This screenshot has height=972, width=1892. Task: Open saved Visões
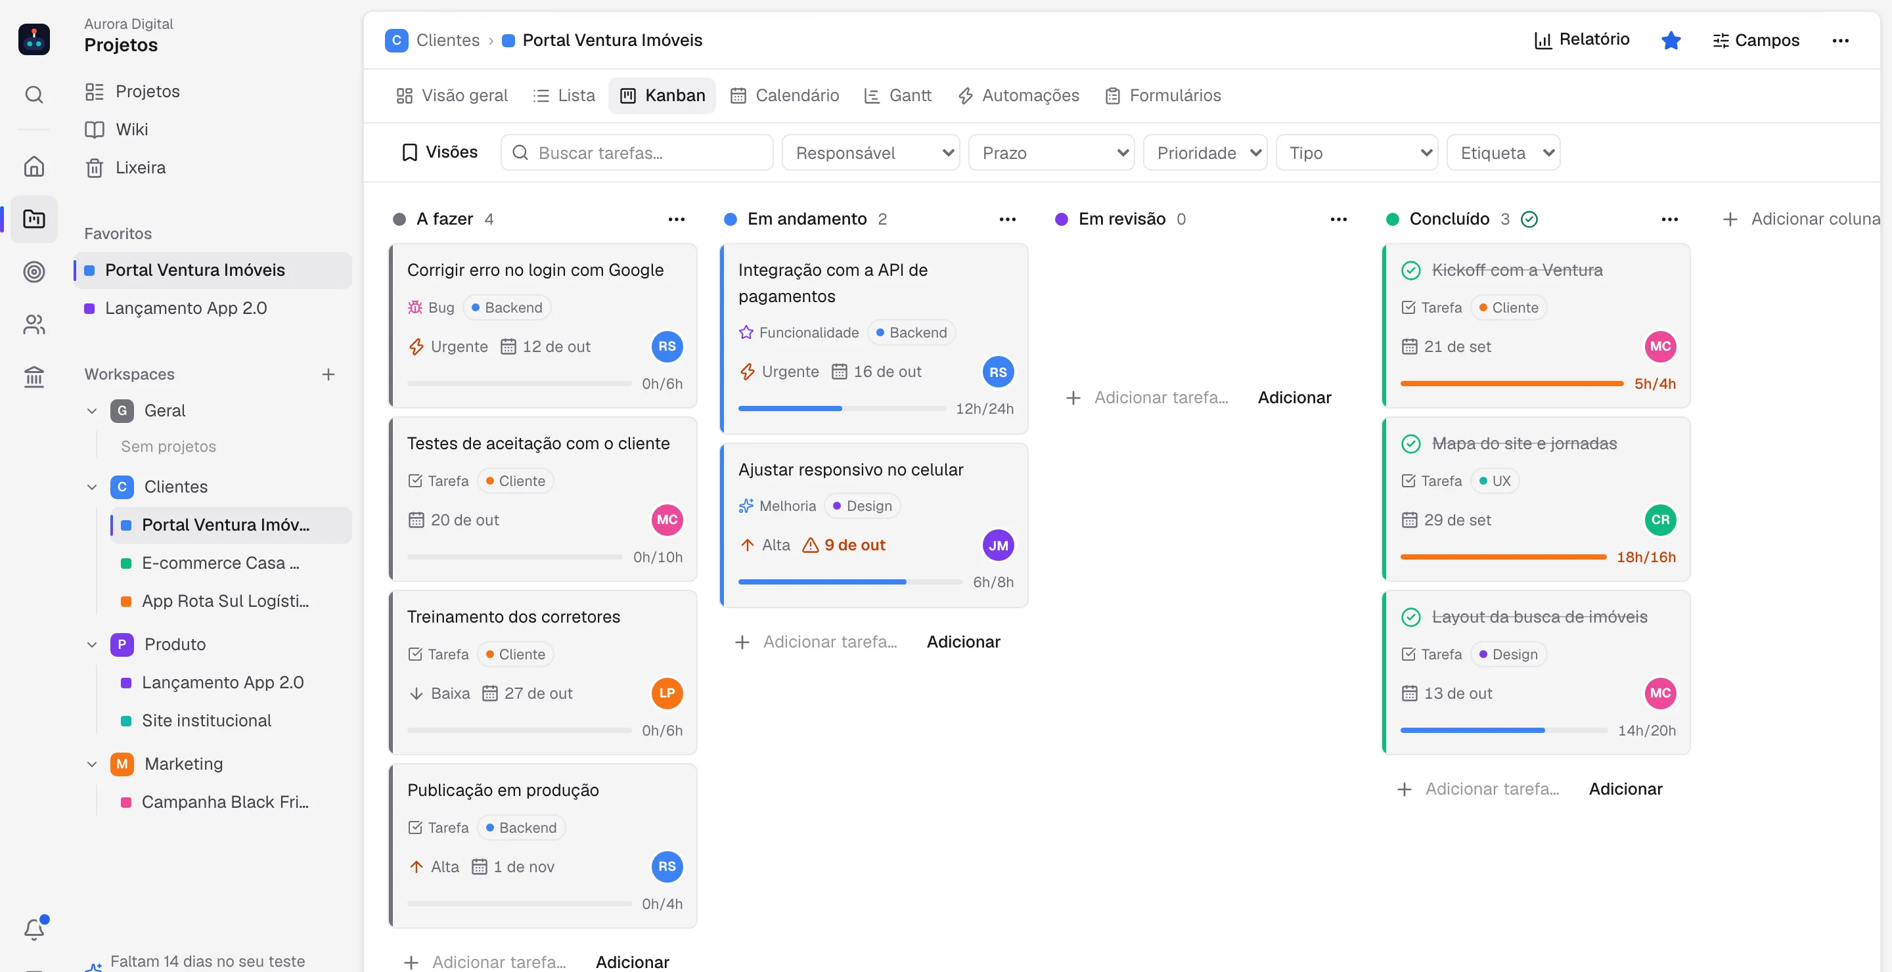(440, 152)
